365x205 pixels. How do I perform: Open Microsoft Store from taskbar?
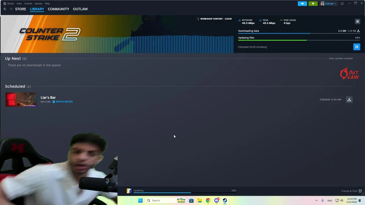[191, 200]
